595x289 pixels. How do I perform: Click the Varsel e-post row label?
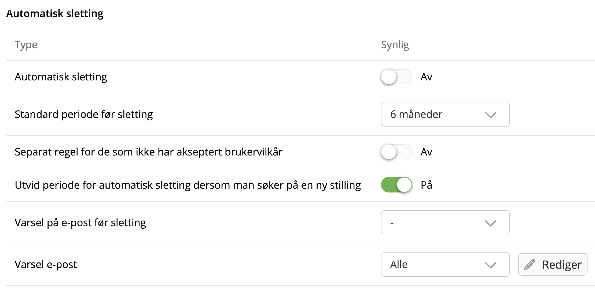coord(46,265)
